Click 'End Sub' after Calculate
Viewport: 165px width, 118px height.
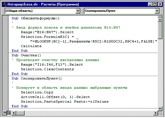(20, 51)
